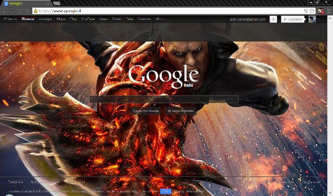Image resolution: width=333 pixels, height=196 pixels.
Task: Reload the page with the refresh icon
Action: (x=20, y=11)
